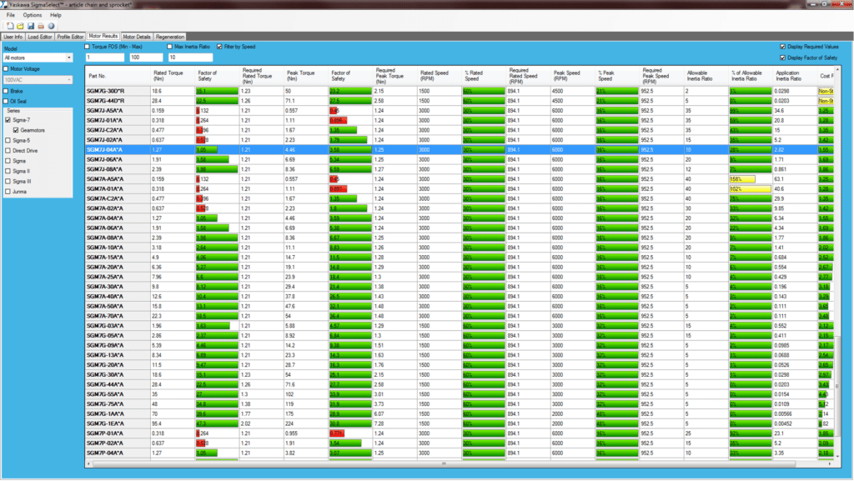Click the Torque FOS maximum field showing 100
The image size is (854, 481).
pos(146,58)
